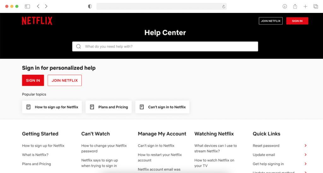Image resolution: width=323 pixels, height=173 pixels.
Task: Reload the page using the refresh icon
Action: click(x=224, y=7)
